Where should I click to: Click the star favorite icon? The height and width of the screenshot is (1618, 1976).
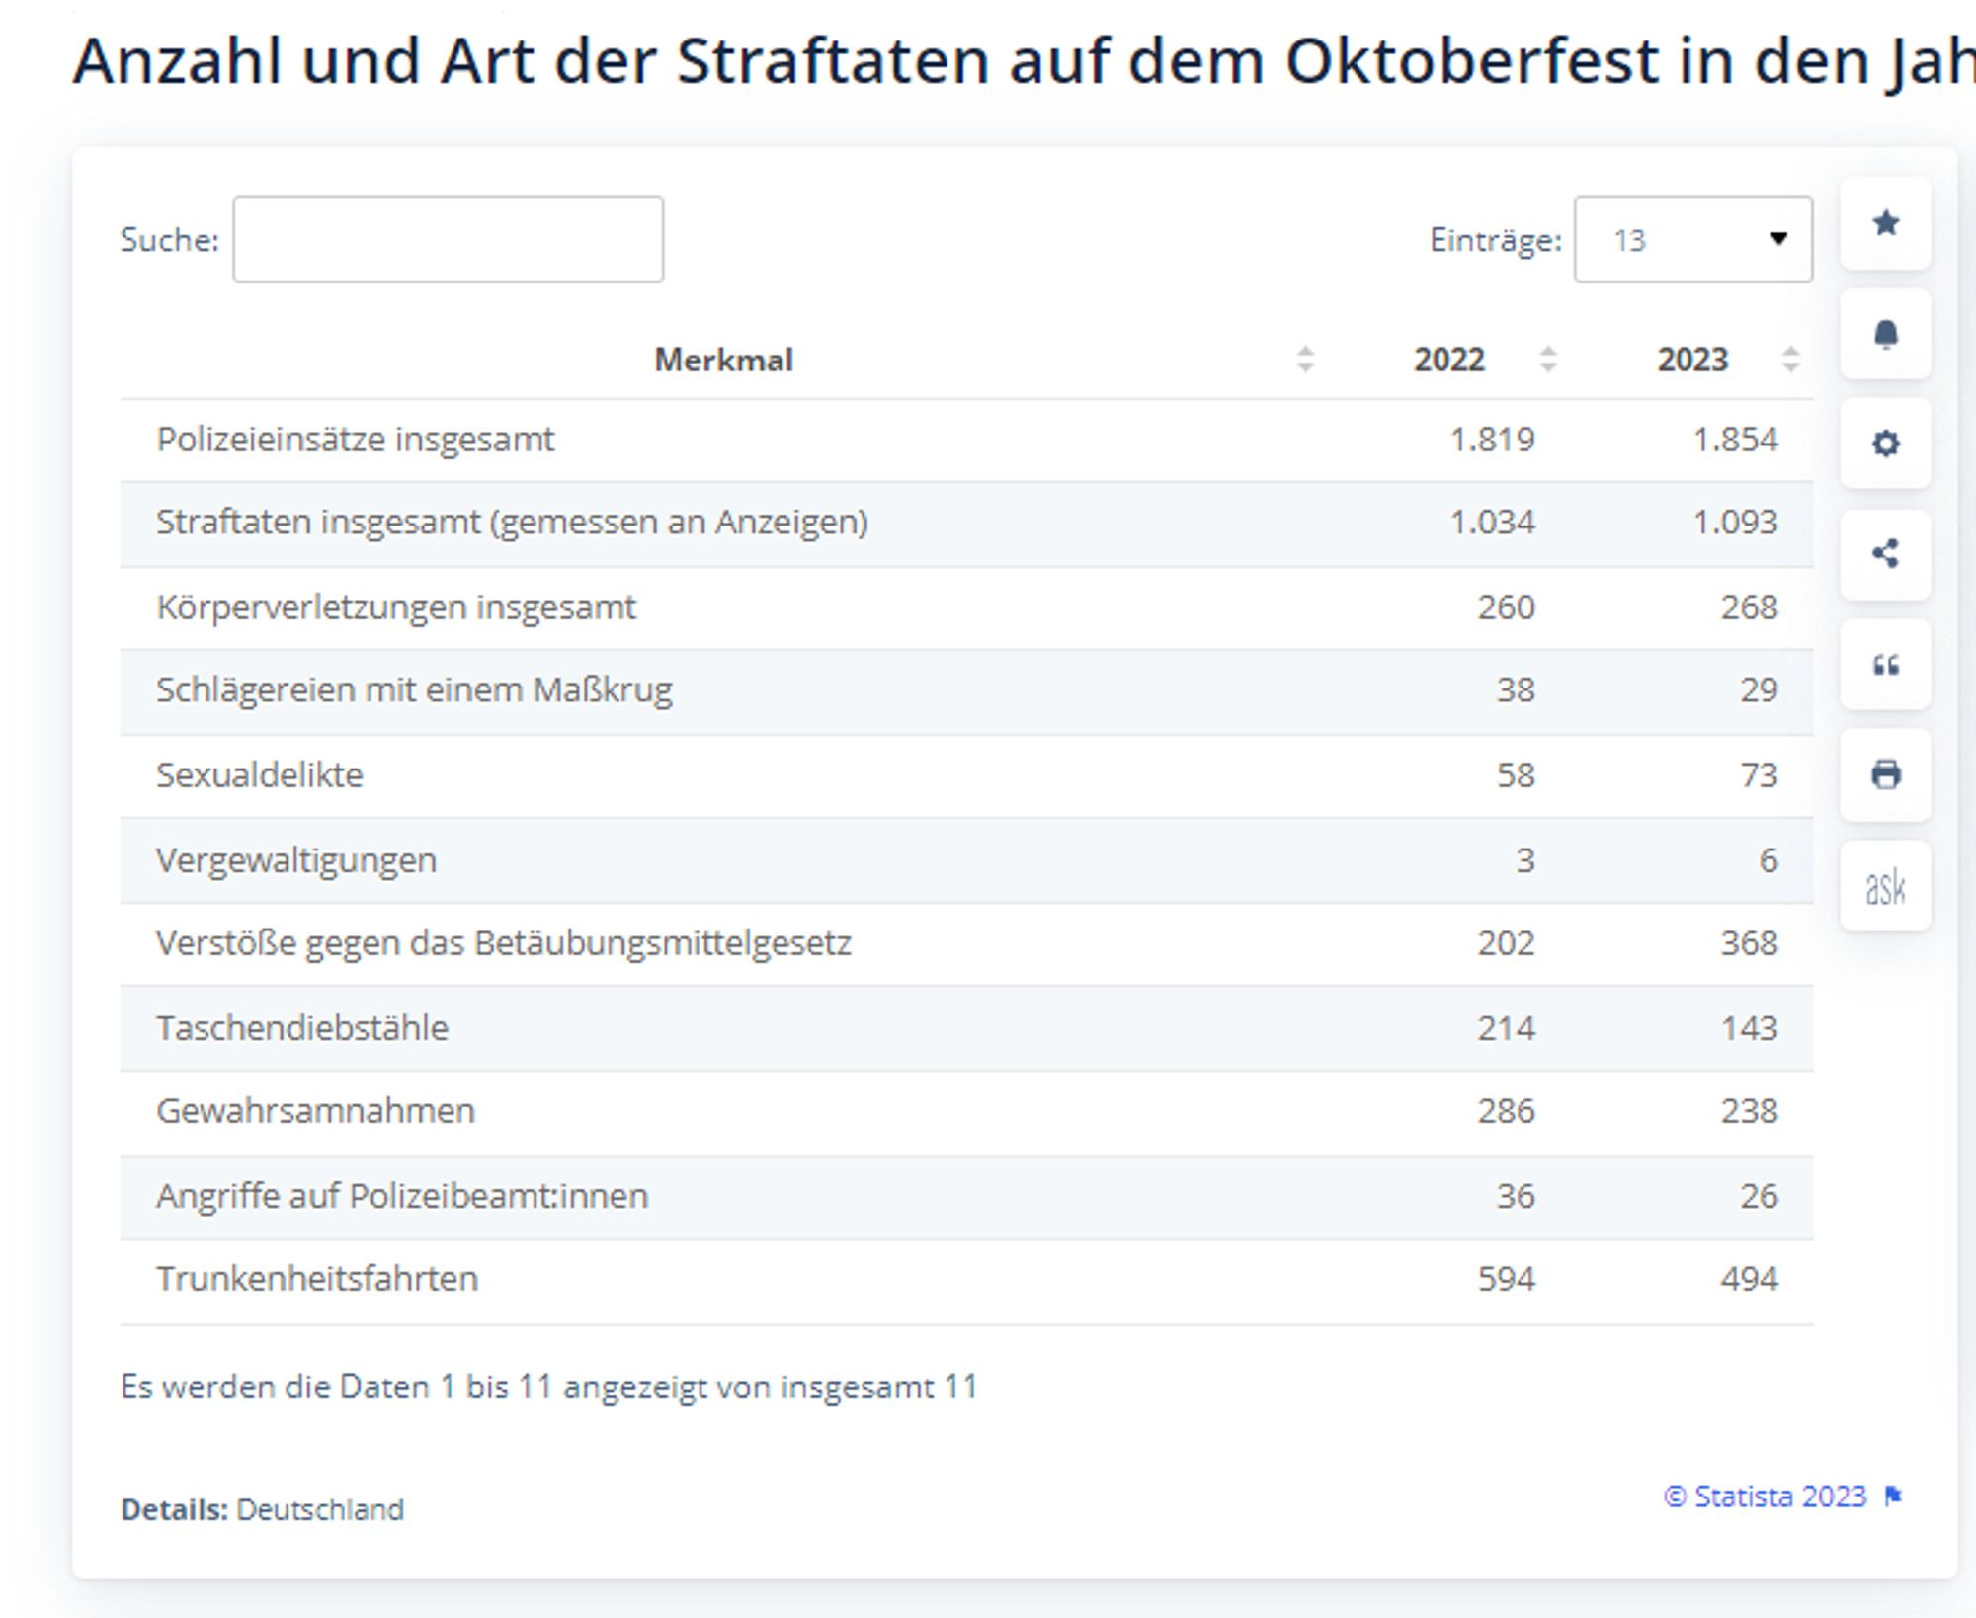[1885, 224]
